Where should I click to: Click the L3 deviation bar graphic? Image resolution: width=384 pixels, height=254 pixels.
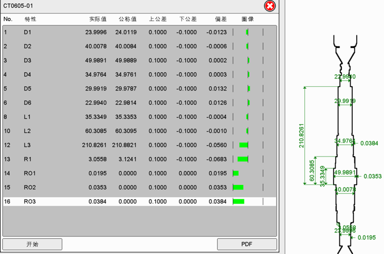243,145
